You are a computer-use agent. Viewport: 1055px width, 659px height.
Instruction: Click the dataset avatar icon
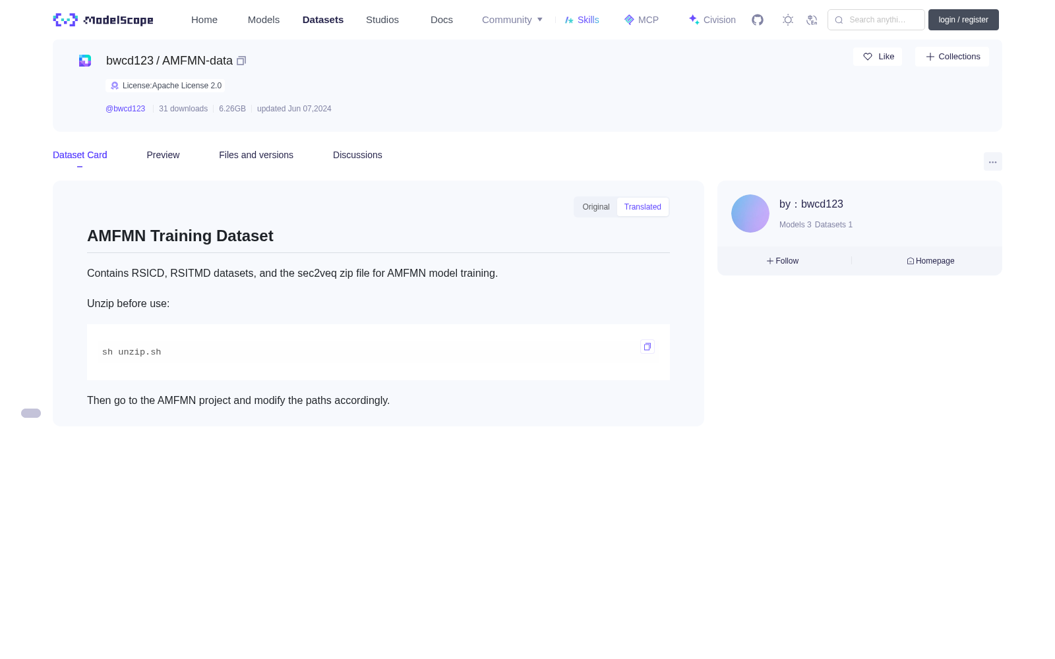[x=85, y=61]
